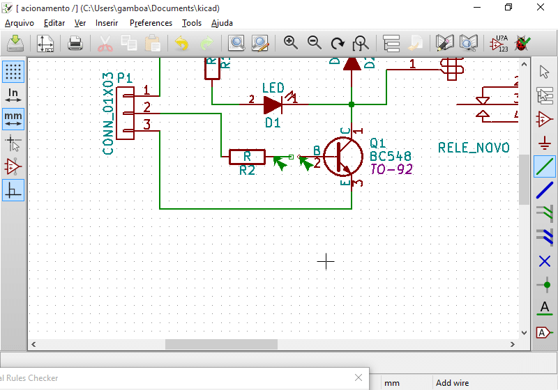
Task: Run the electrical rules check ladybug icon
Action: point(521,44)
